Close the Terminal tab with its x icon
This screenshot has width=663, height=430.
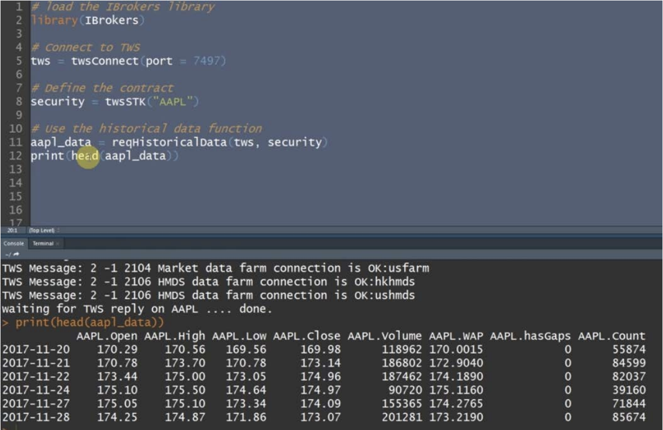click(x=57, y=244)
